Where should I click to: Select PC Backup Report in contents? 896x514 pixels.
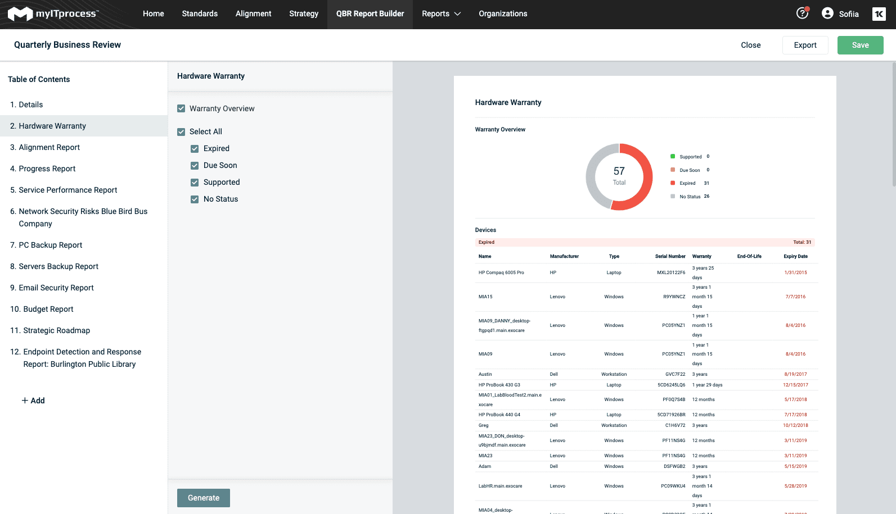pyautogui.click(x=51, y=245)
